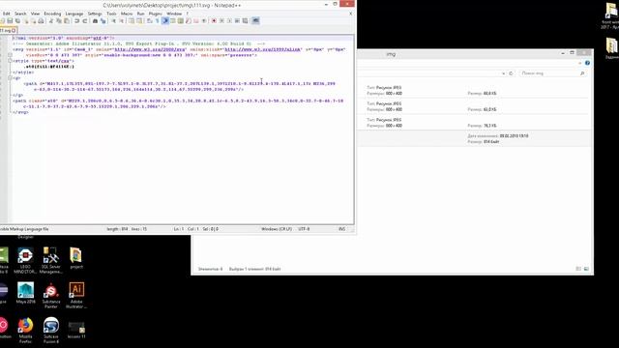Image resolution: width=619 pixels, height=348 pixels.
Task: Collapse the style tag fold marker
Action: click(x=10, y=61)
